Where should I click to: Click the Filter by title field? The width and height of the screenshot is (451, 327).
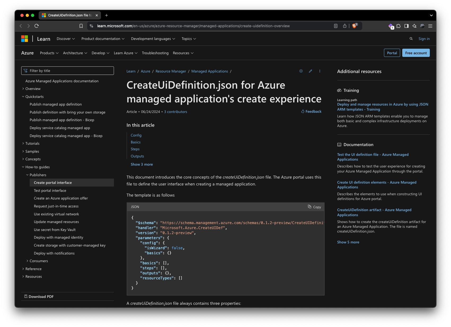[68, 71]
